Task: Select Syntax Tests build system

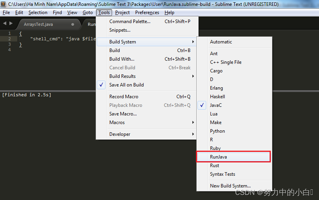Action: point(234,174)
